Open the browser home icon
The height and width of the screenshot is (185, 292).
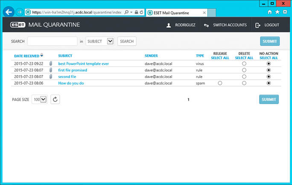coord(269,12)
